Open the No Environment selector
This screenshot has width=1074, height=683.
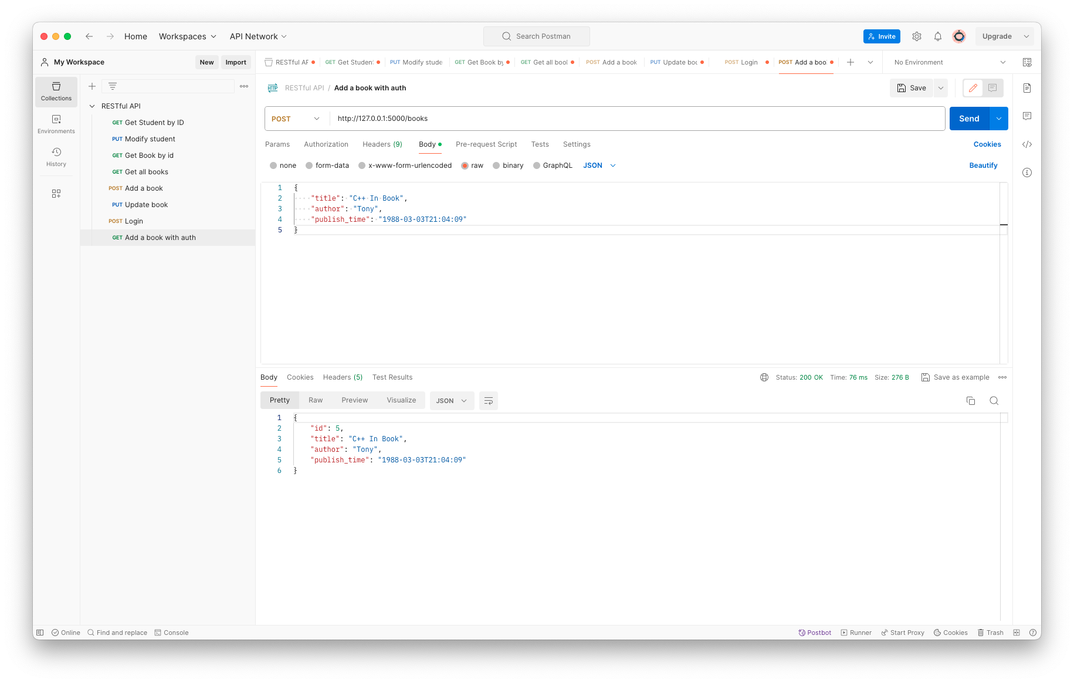(x=950, y=62)
